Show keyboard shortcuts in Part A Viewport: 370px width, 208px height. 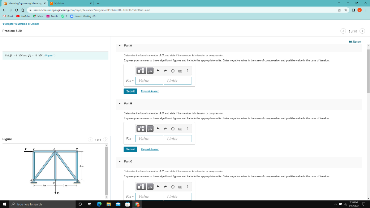click(x=180, y=71)
